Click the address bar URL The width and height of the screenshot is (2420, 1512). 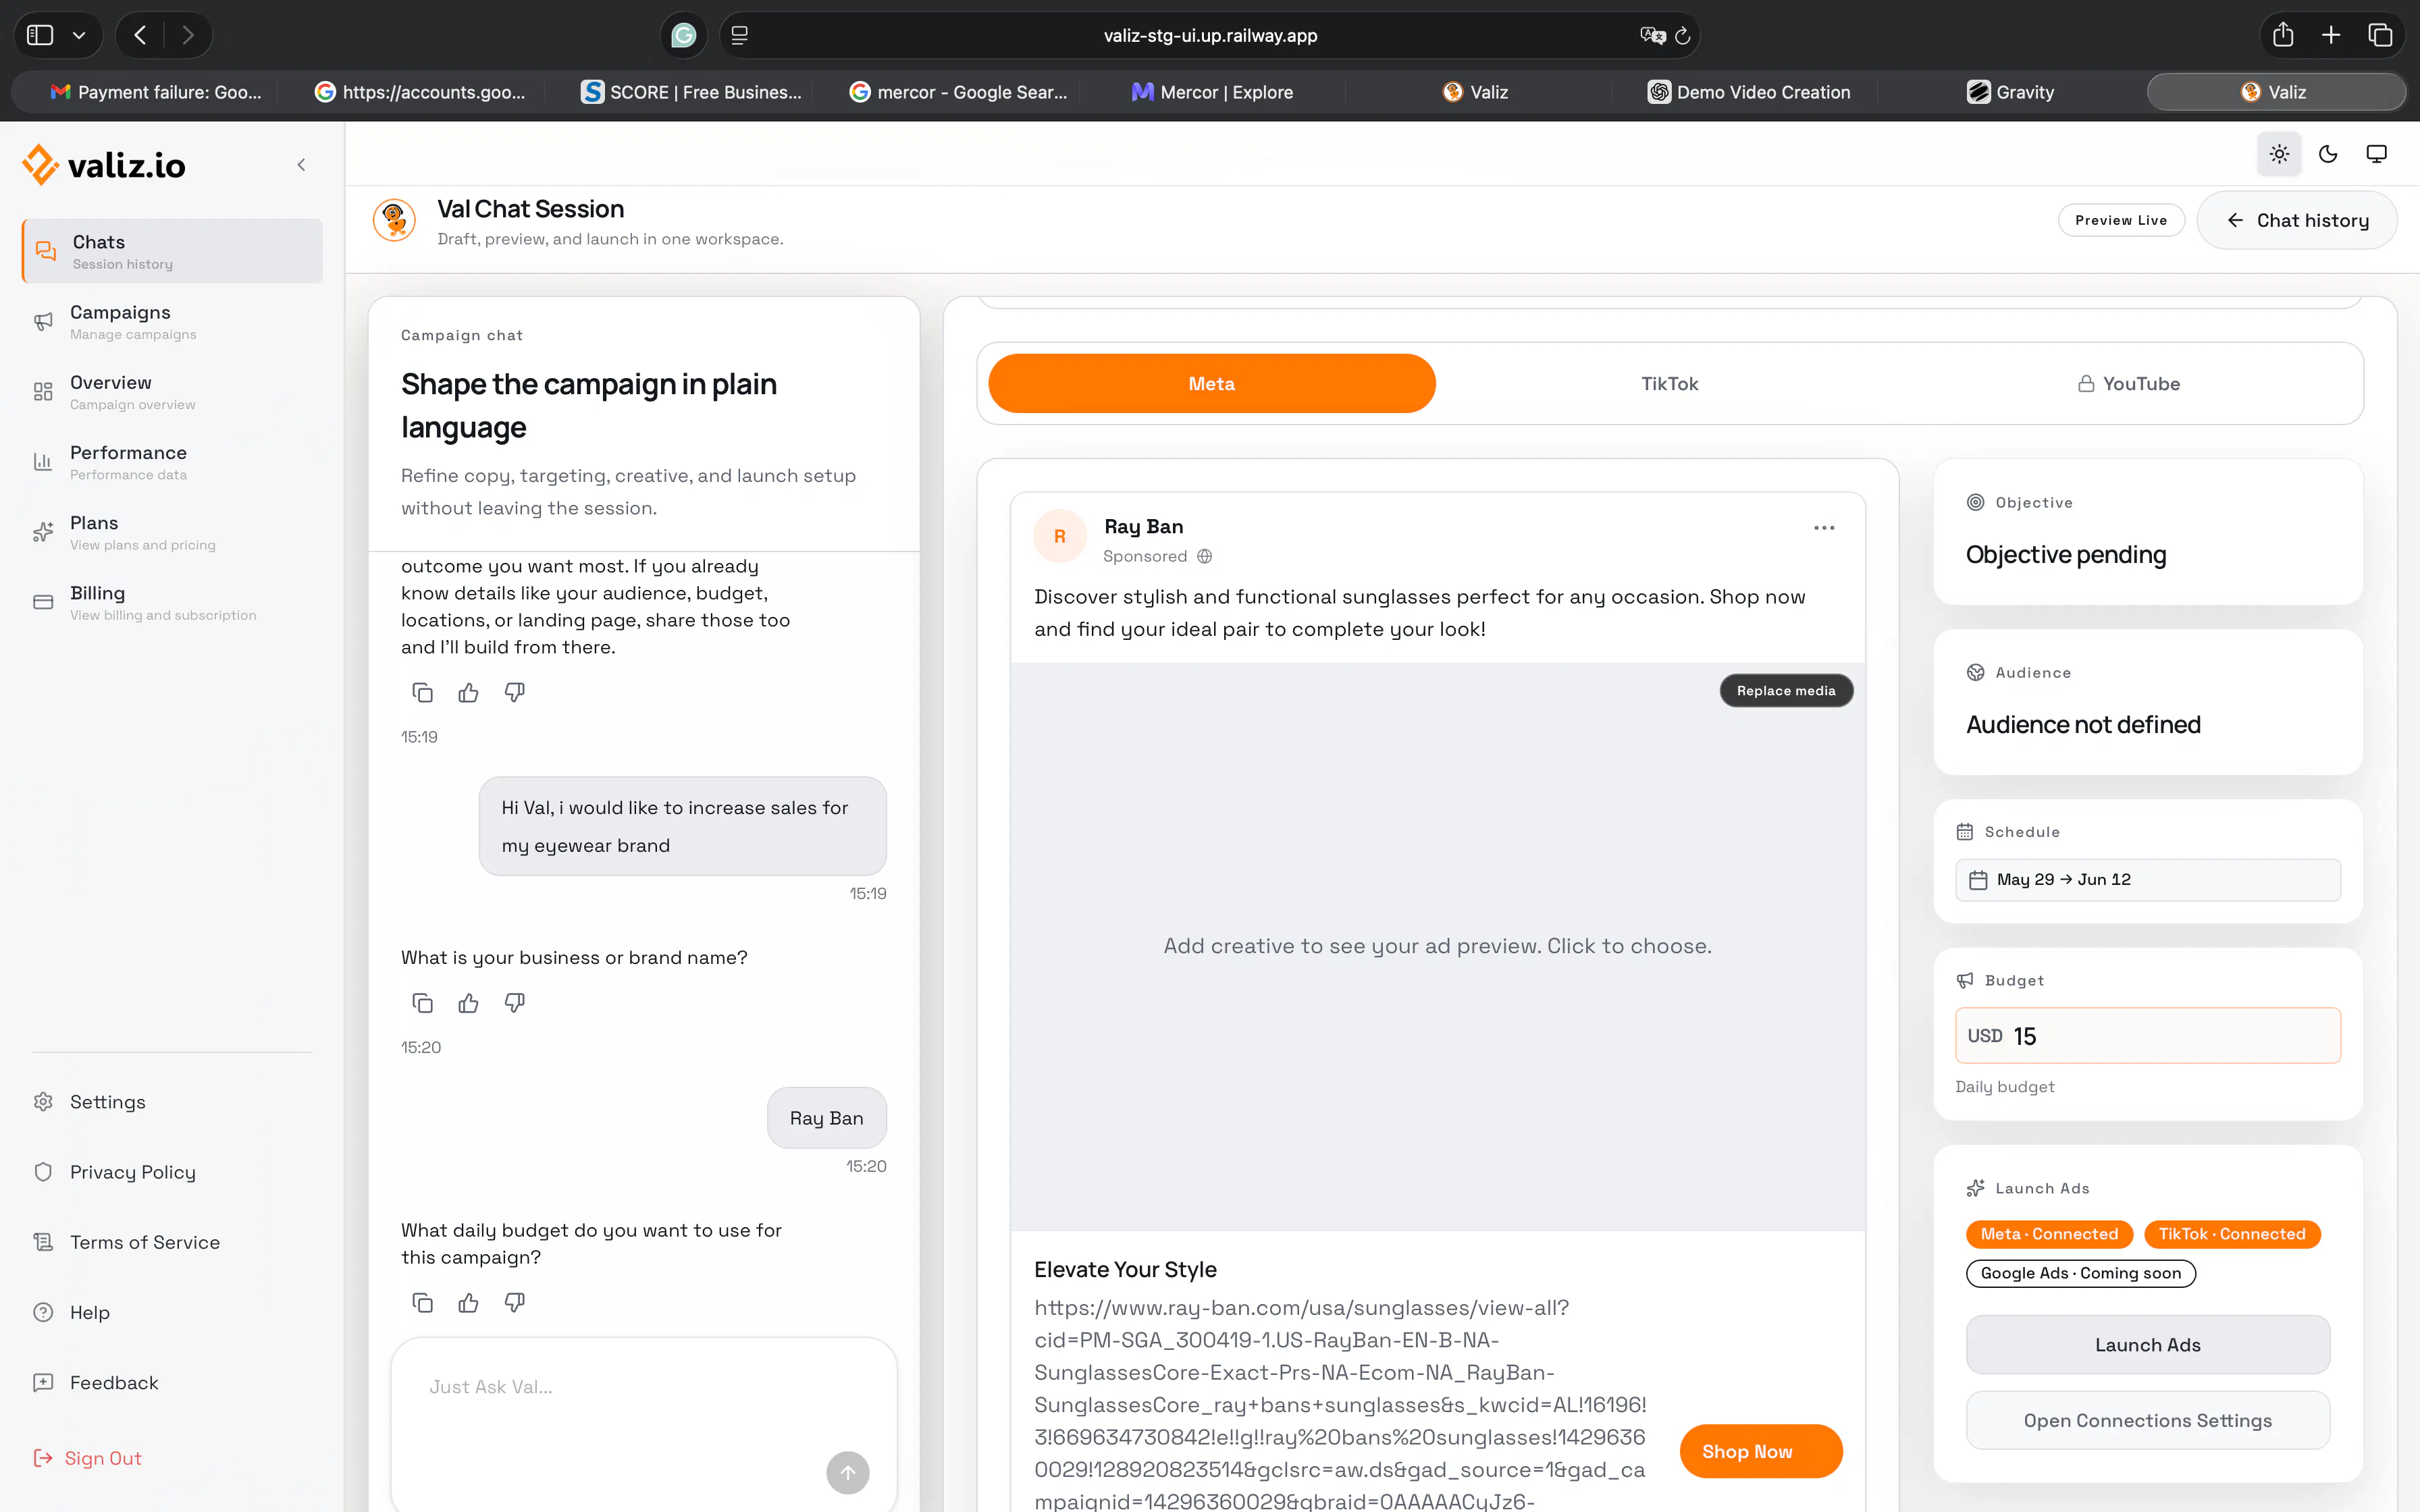(1210, 36)
